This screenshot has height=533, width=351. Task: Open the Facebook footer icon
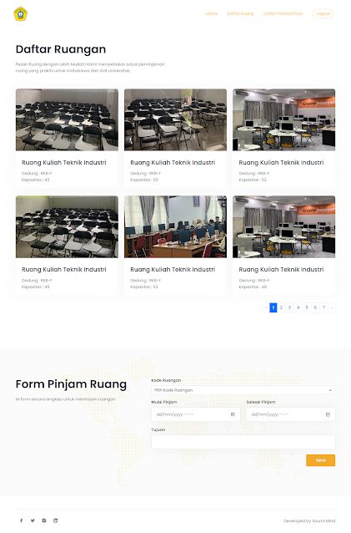tap(22, 520)
